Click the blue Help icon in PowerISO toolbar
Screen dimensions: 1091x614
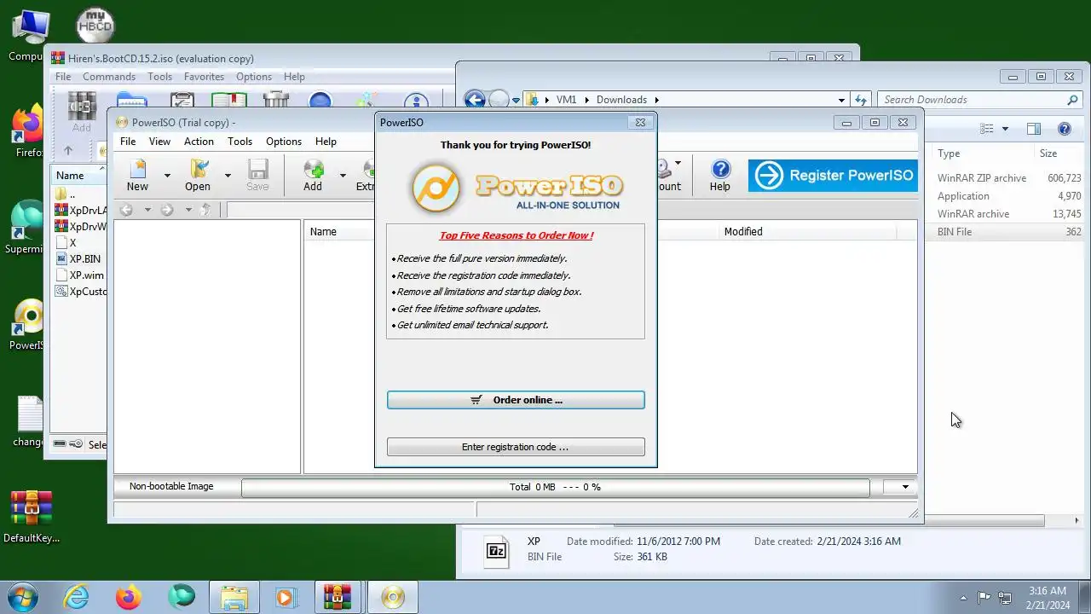coord(720,169)
